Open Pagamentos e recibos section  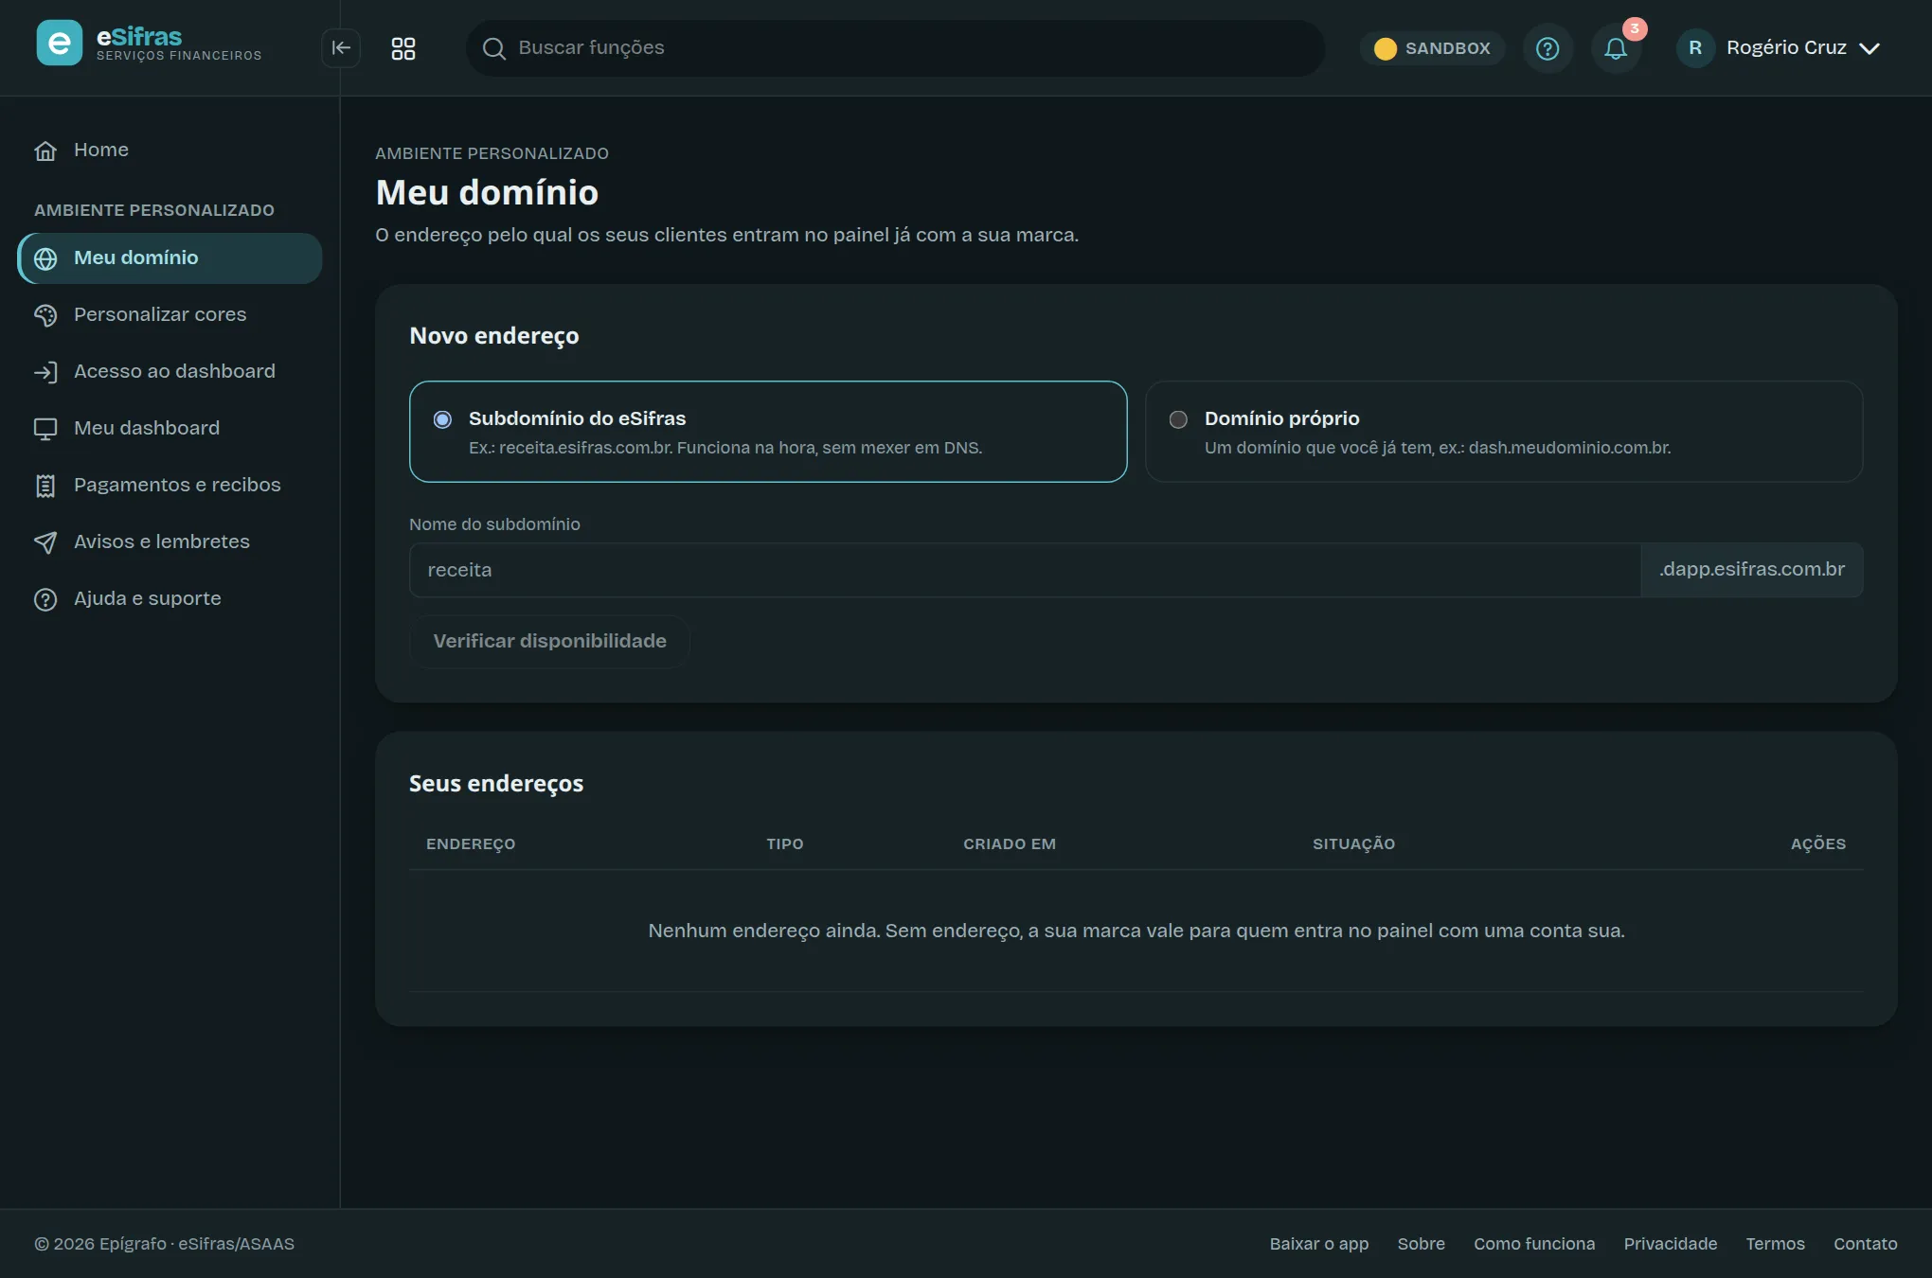click(170, 485)
